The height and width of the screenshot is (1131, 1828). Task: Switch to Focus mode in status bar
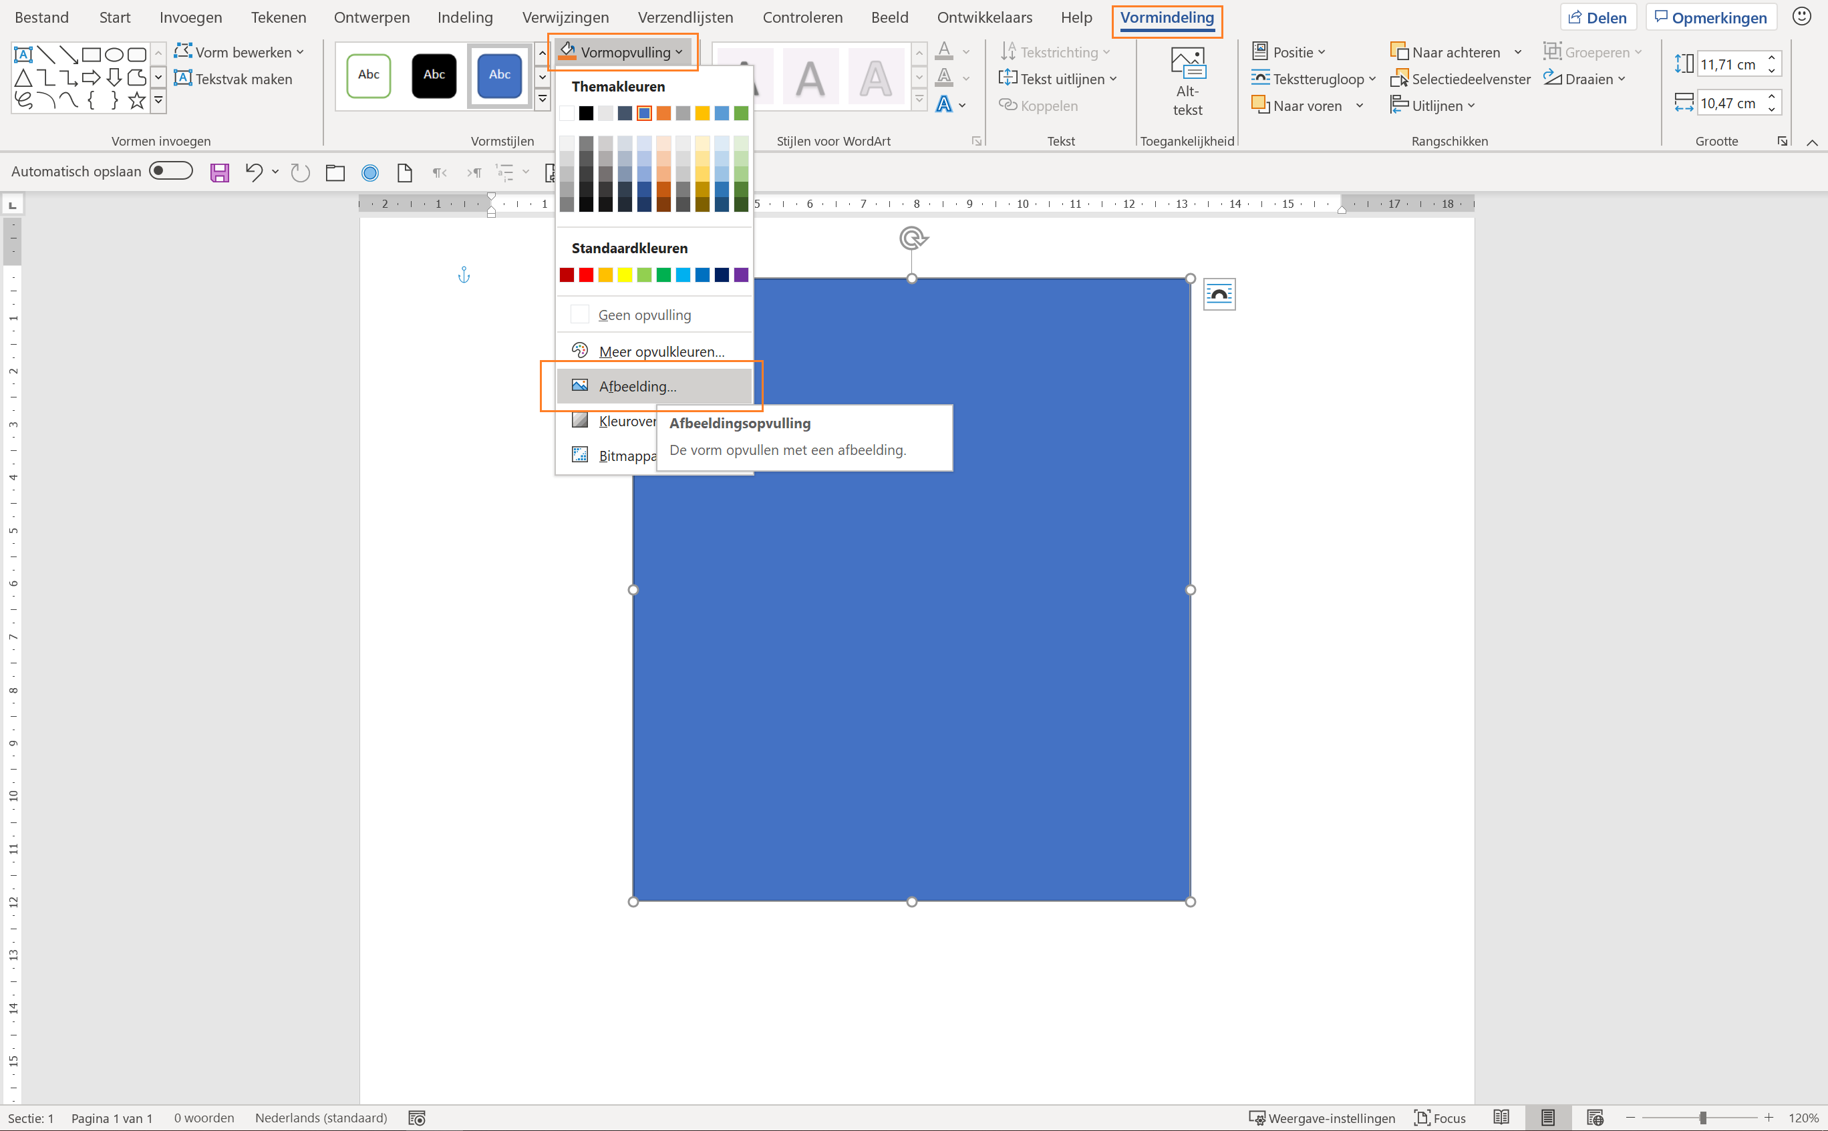coord(1440,1118)
